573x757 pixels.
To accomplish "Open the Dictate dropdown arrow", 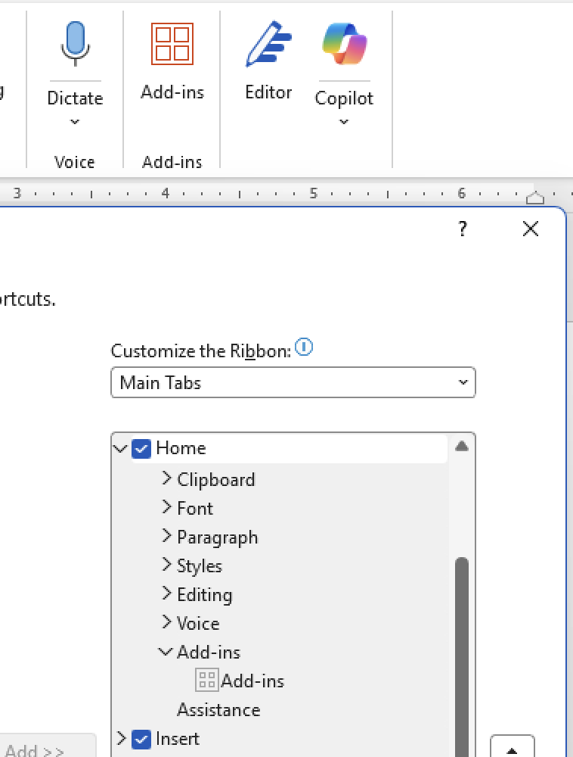I will (75, 122).
